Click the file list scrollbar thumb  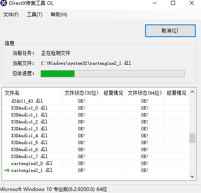tap(192, 138)
